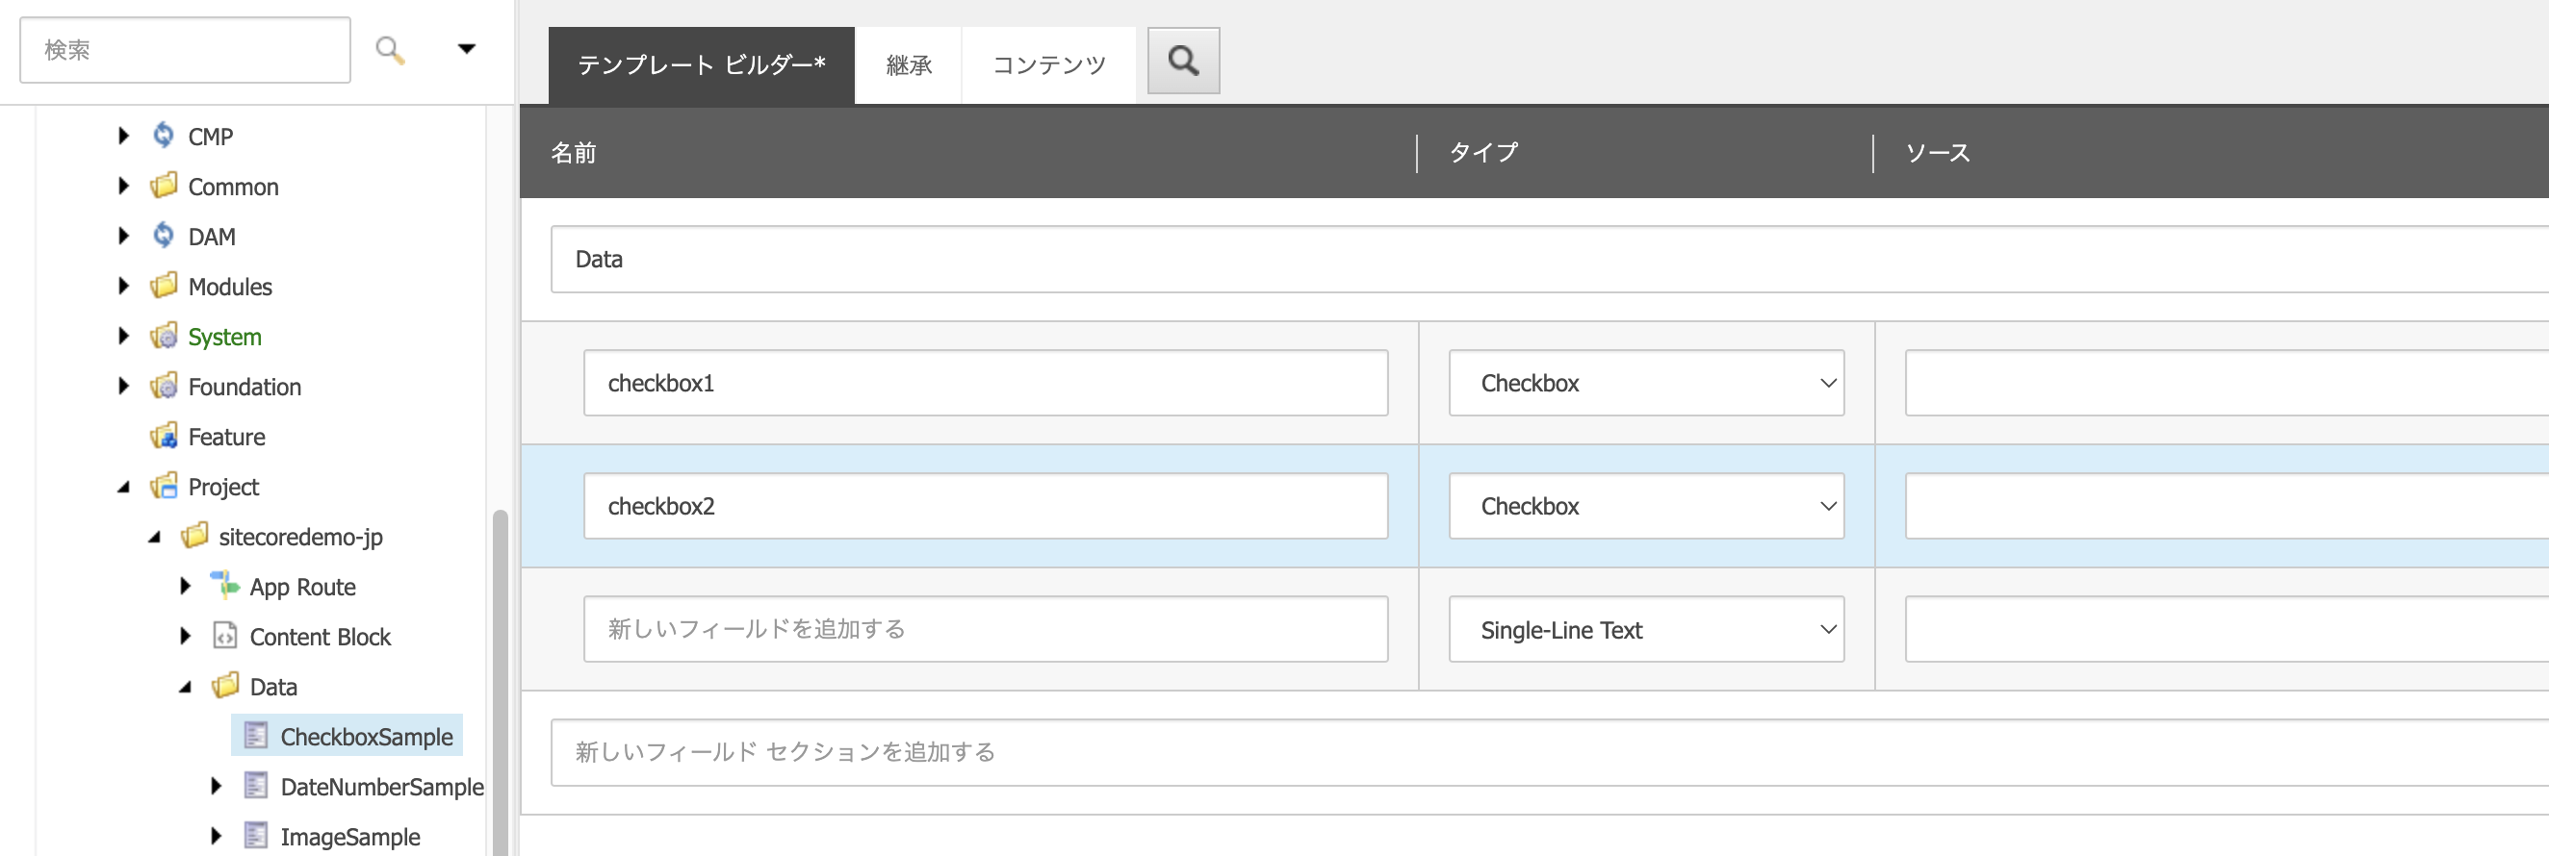The width and height of the screenshot is (2549, 856).
Task: Click the Foundation folder icon
Action: 165,386
